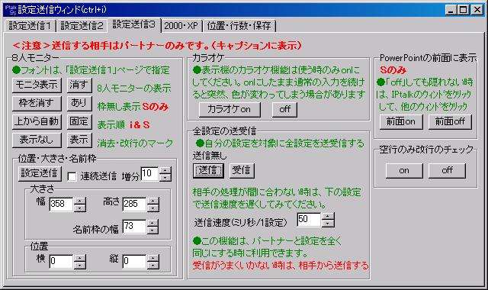
Task: Click the red ＜注意＞ warning text
Action: click(x=157, y=46)
